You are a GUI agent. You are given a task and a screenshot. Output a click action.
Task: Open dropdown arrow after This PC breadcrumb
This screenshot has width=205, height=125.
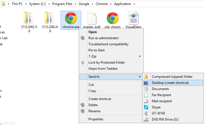click(x=26, y=4)
